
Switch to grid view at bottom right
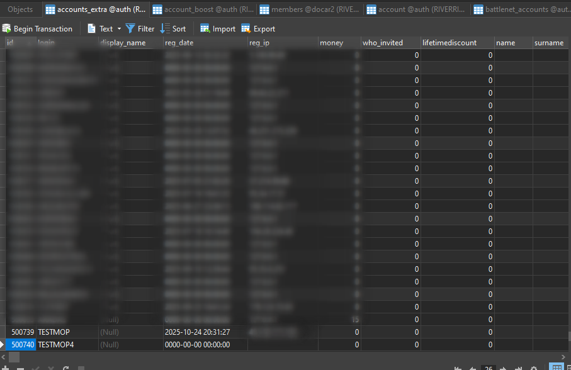click(556, 367)
